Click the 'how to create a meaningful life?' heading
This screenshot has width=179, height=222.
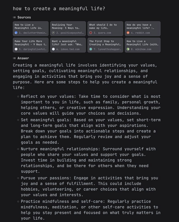(x=59, y=9)
